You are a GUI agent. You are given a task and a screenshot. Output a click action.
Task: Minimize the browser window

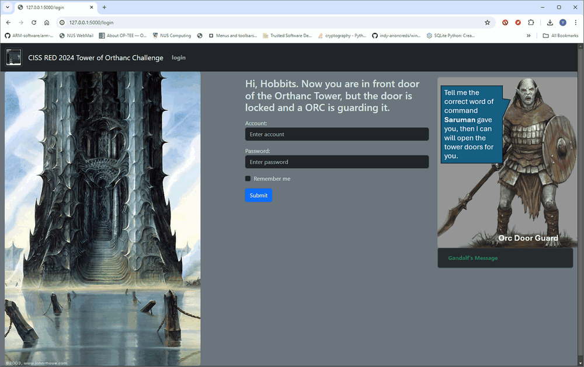(x=543, y=7)
